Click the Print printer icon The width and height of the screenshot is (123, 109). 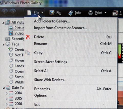coord(90,13)
